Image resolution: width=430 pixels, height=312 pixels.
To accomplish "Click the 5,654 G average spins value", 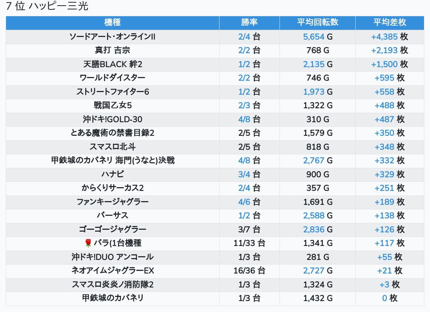I will tap(318, 37).
